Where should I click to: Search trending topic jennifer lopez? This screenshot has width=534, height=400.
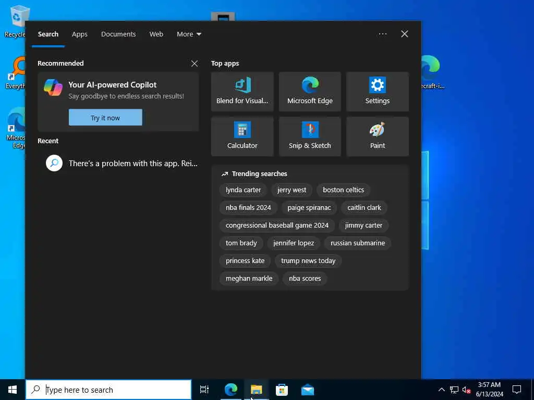click(x=294, y=243)
